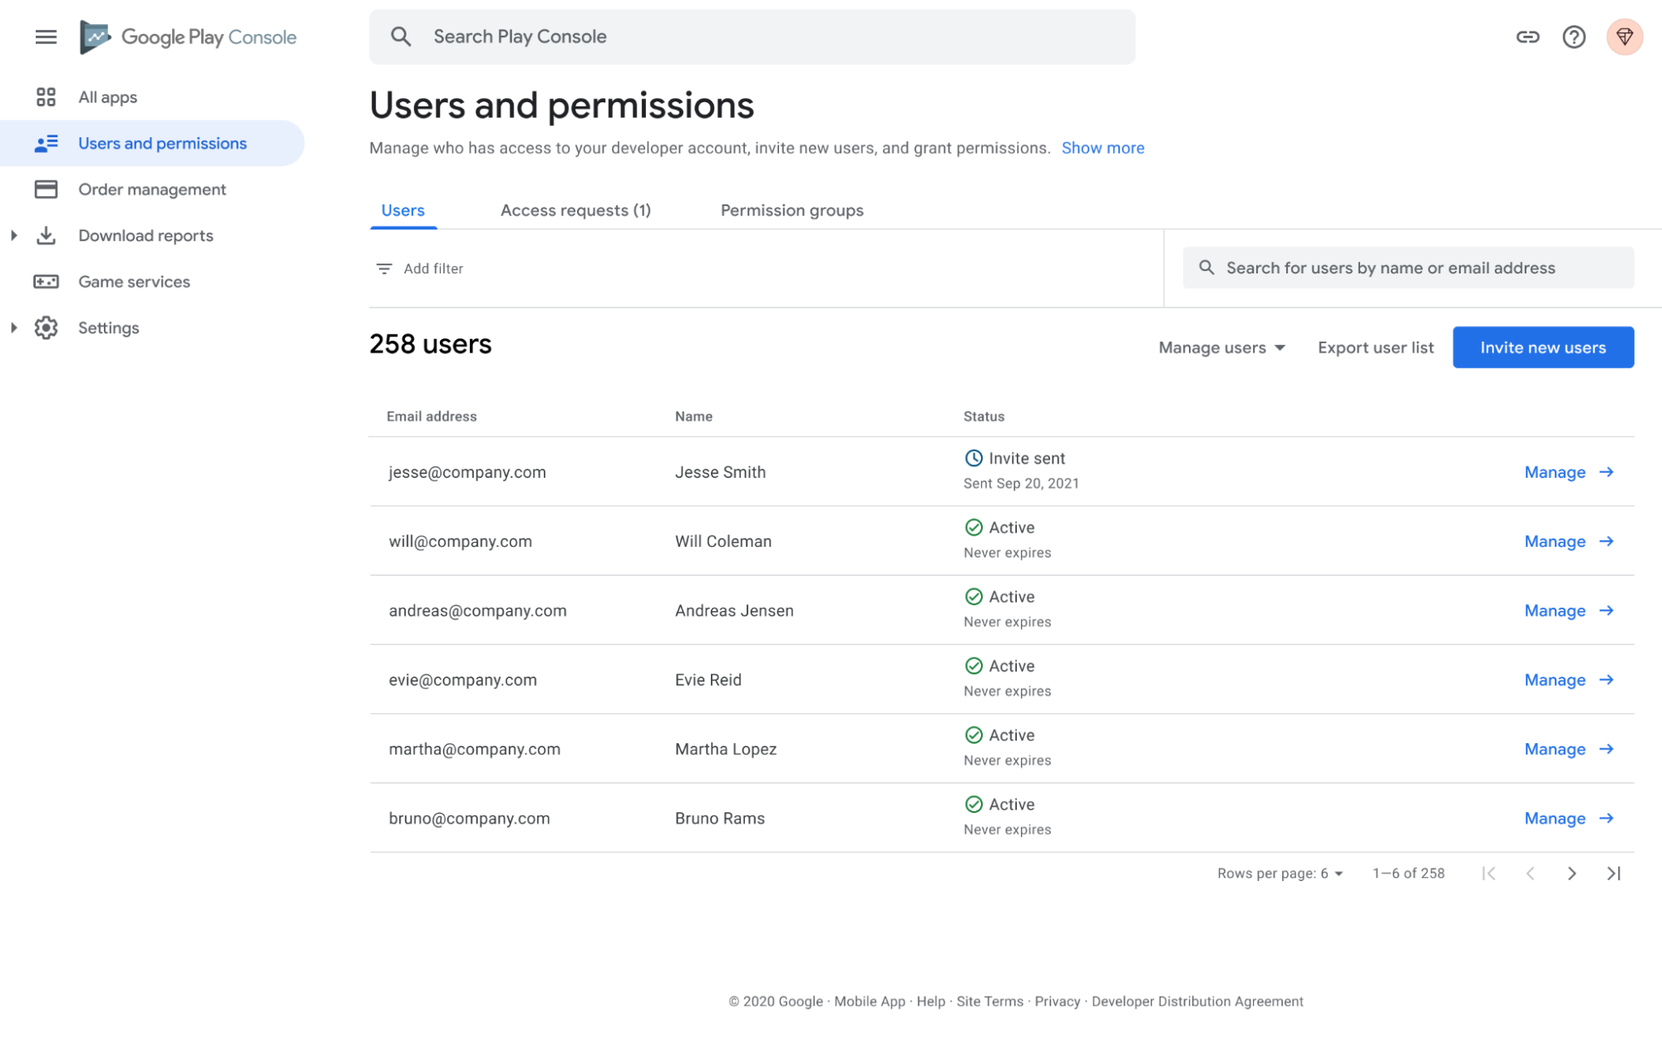Click the Order management card icon

pyautogui.click(x=46, y=188)
